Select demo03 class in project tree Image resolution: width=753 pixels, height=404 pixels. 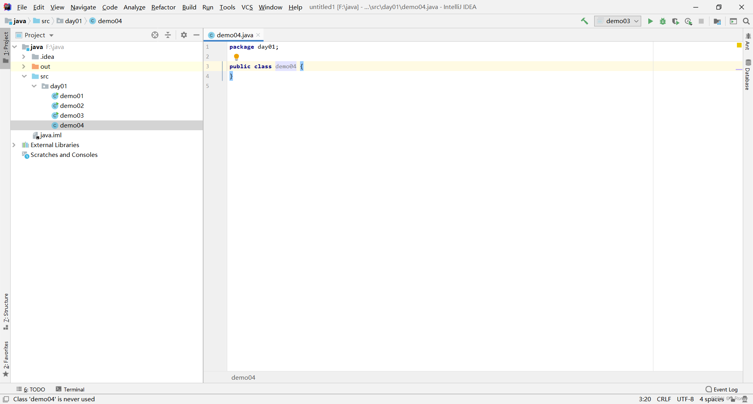[x=72, y=115]
